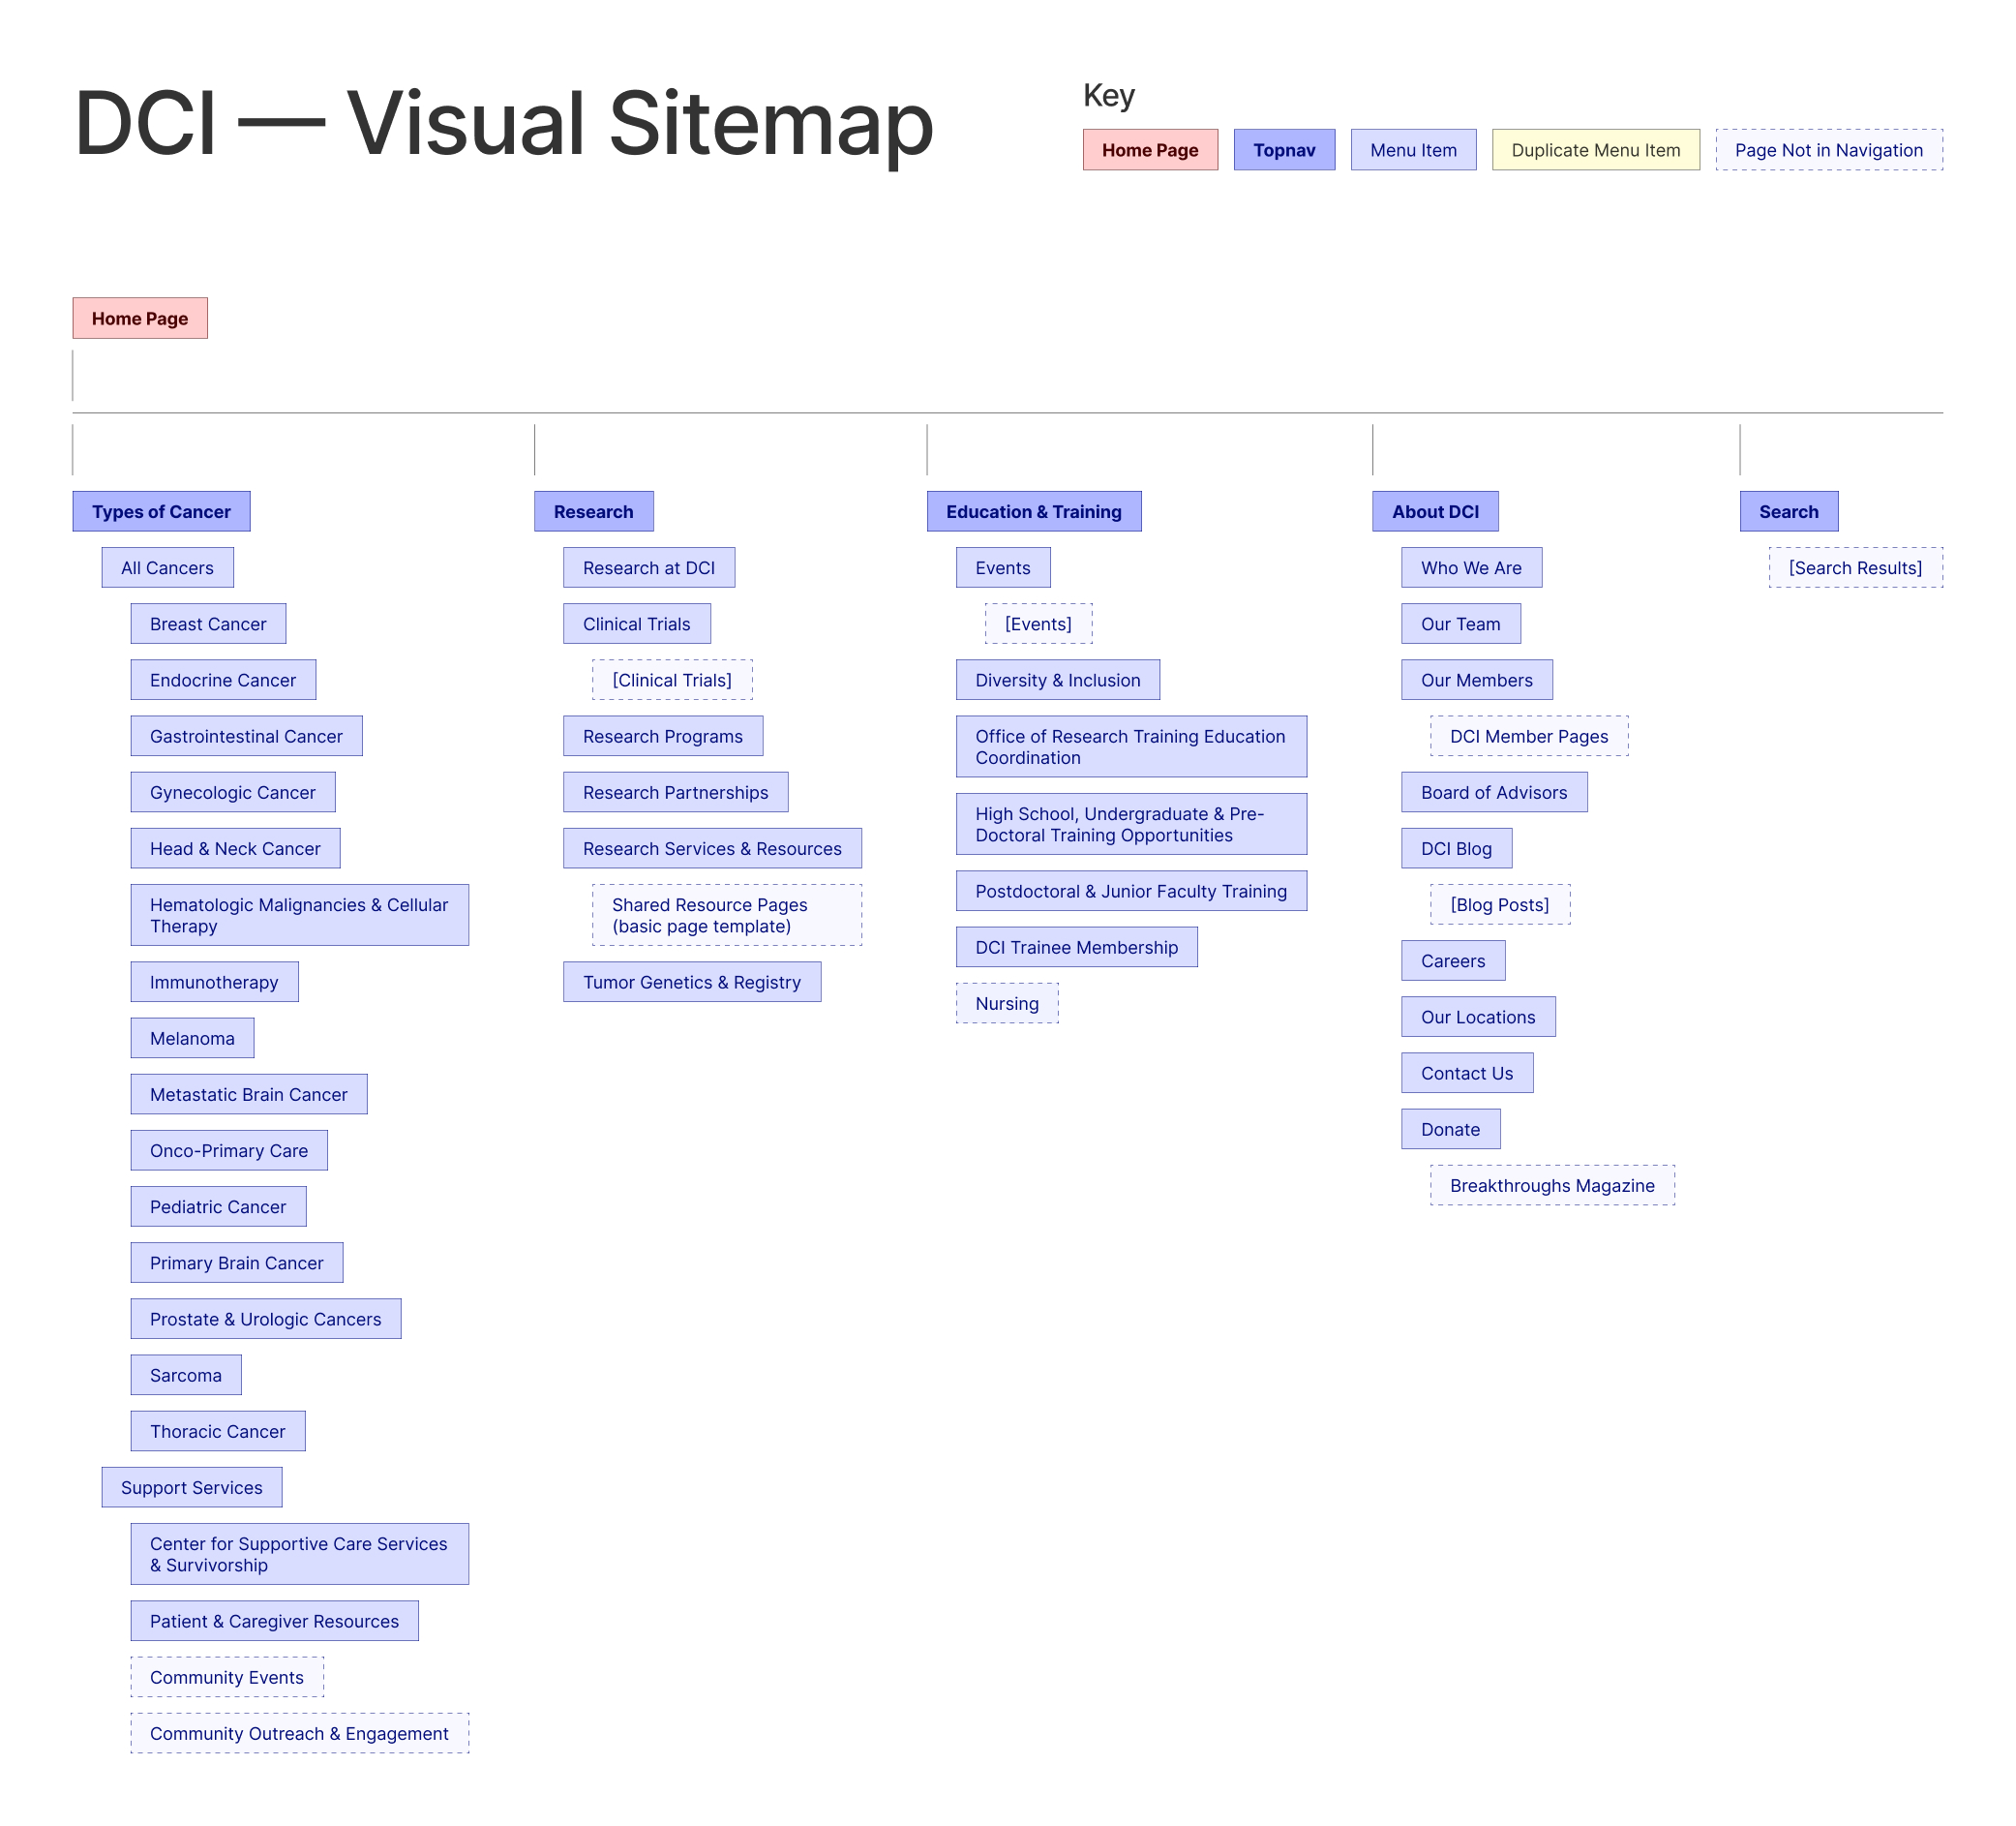The width and height of the screenshot is (2016, 1826).
Task: Select the Contact Us node
Action: click(x=1467, y=1073)
